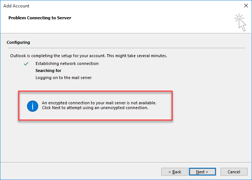Click the green checkmark status icon
This screenshot has height=180, width=252.
26,64
